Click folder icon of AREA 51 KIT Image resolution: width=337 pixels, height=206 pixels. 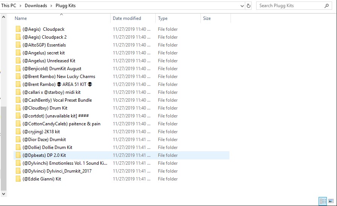coord(18,84)
